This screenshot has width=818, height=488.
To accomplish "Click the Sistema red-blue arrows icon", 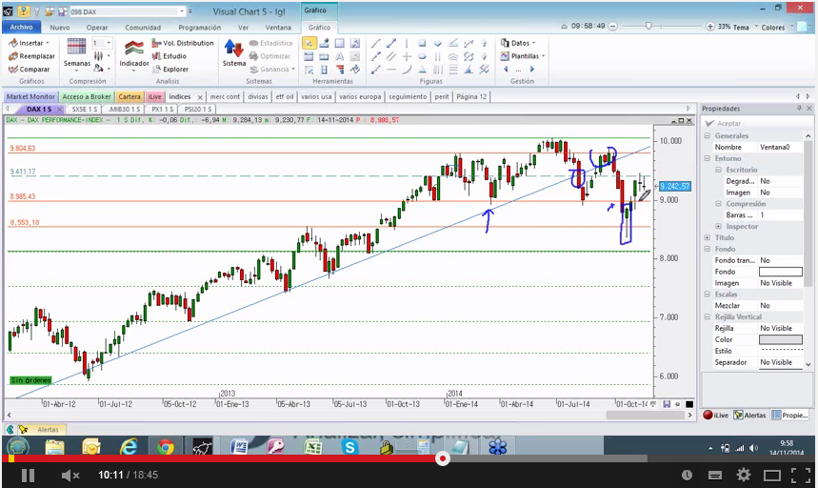I will click(x=233, y=49).
